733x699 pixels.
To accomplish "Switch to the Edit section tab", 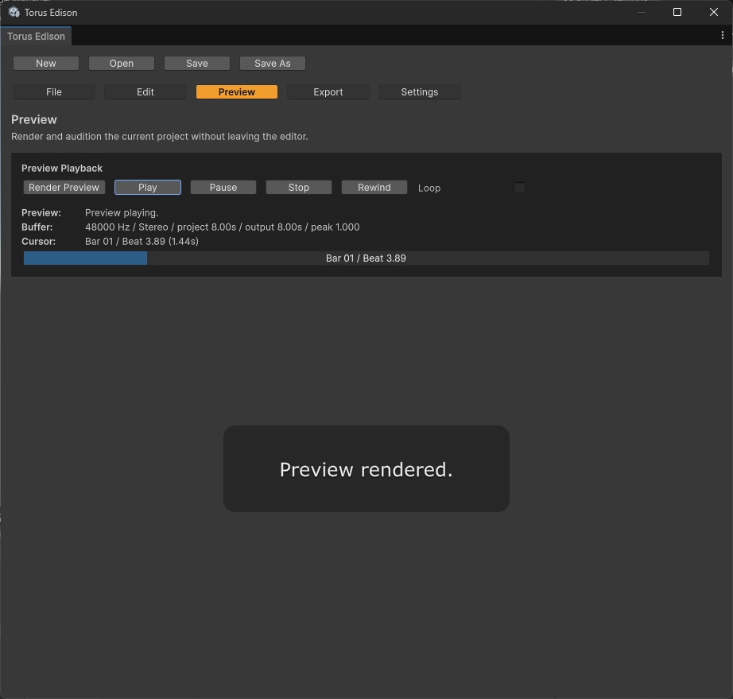I will click(x=145, y=91).
